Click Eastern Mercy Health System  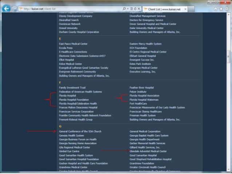145,44
